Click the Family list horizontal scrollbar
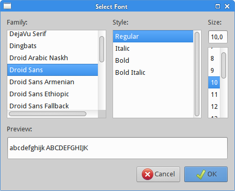The height and width of the screenshot is (191, 235). (48, 114)
